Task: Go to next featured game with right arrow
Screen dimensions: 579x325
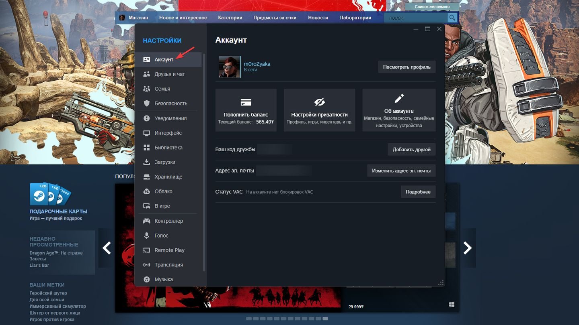Action: tap(468, 248)
